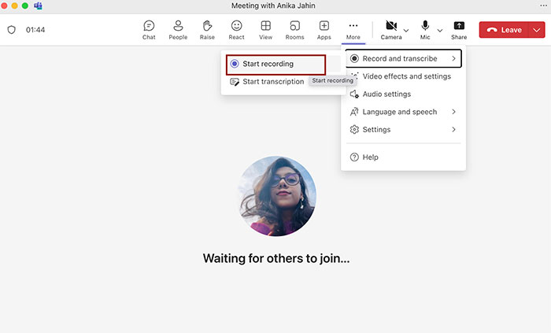Change the meeting View layout

coord(266,30)
